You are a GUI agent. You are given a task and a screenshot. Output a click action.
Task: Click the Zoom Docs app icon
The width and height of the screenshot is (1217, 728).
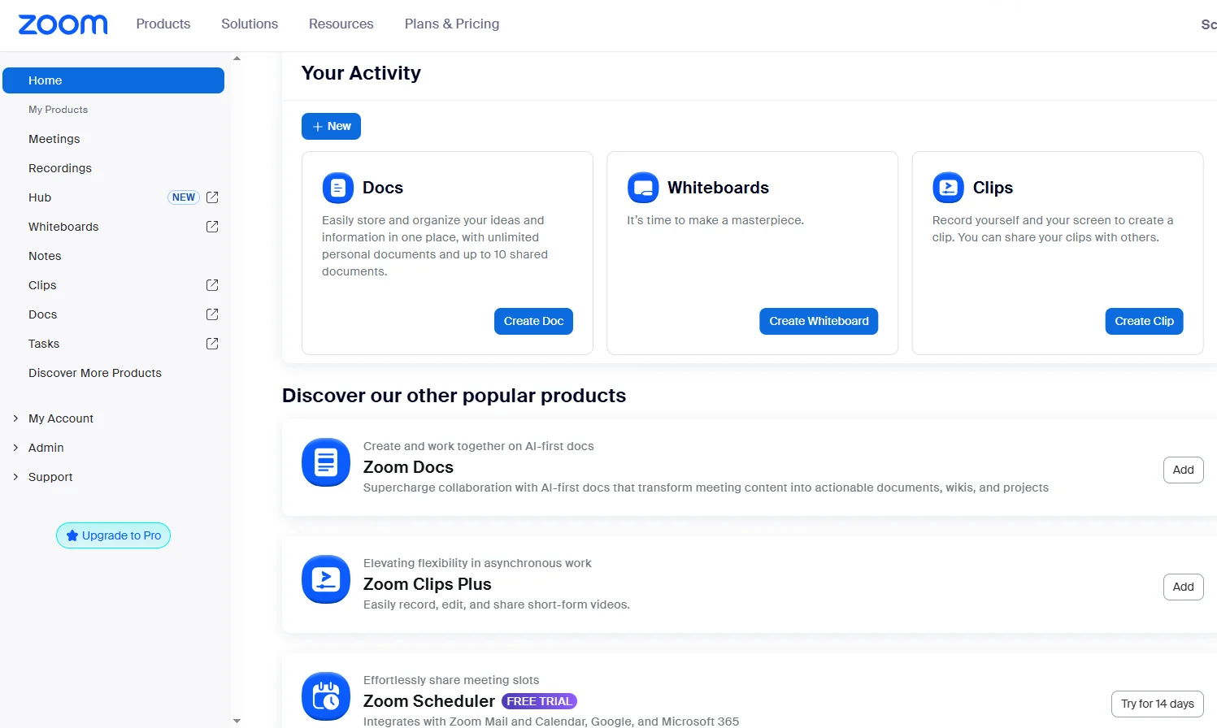(x=325, y=461)
